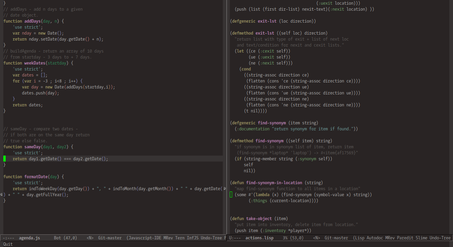Click the 'dates.push(day);' line
This screenshot has height=247, width=453.
tap(41, 93)
